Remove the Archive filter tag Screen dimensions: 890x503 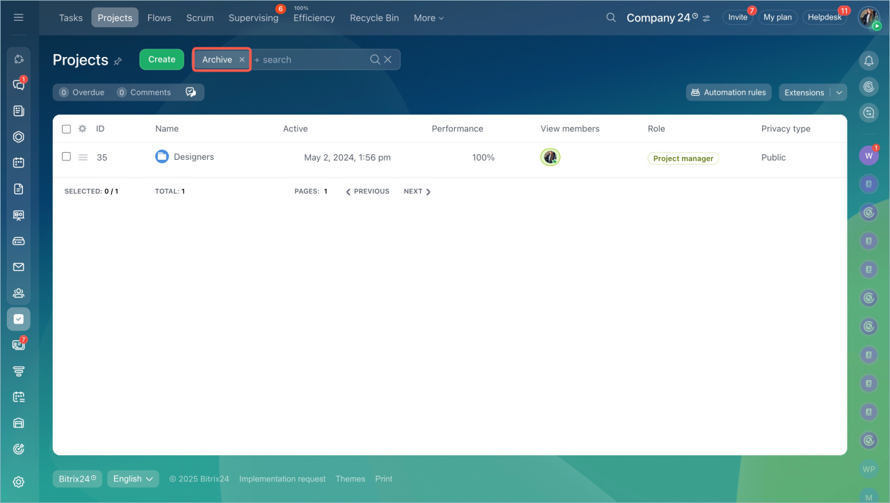point(242,60)
